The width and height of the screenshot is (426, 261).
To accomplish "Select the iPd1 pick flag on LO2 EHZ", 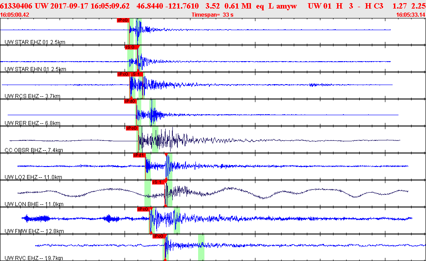I will (139, 155).
